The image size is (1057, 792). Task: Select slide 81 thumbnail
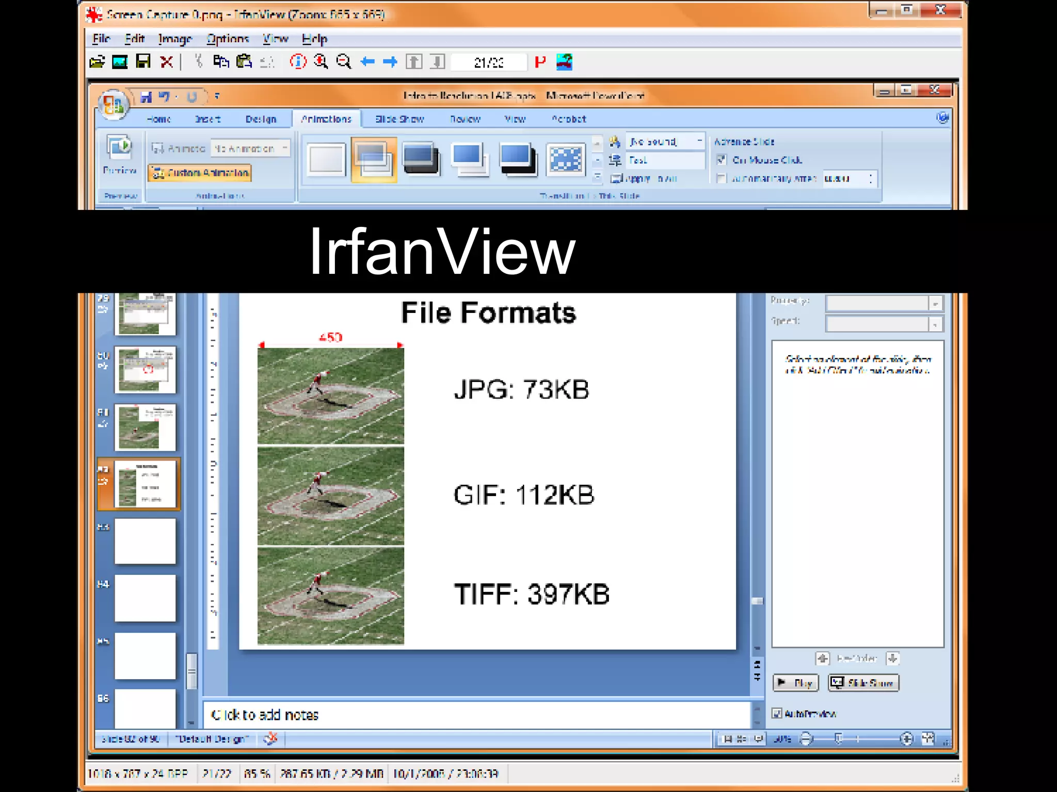tap(145, 427)
